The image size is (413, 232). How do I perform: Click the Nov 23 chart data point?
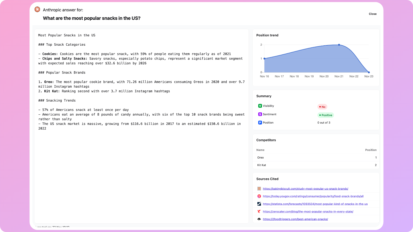tap(369, 72)
